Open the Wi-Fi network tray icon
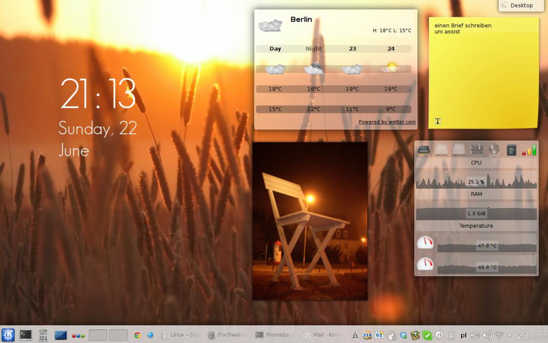 (499, 335)
